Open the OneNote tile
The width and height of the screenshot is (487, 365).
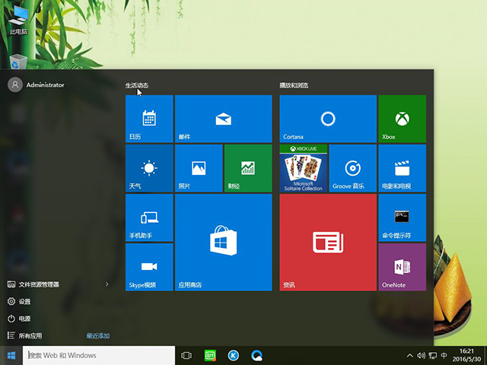pos(402,266)
